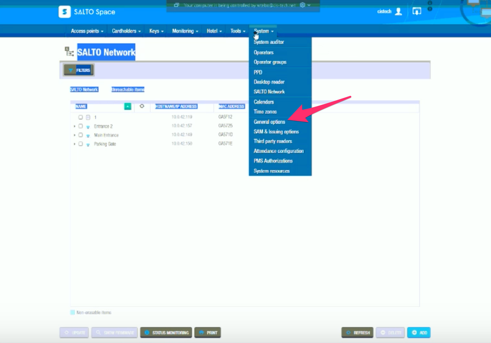Image resolution: width=491 pixels, height=343 pixels.
Task: Open the cistech user profile icon
Action: 398,12
